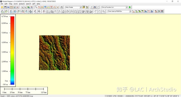The image size is (181, 97).
Task: Click the 3,000 m legend label
Action: click(5, 52)
